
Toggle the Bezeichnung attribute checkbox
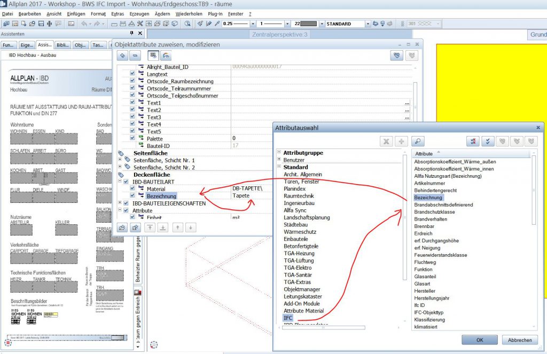click(131, 195)
